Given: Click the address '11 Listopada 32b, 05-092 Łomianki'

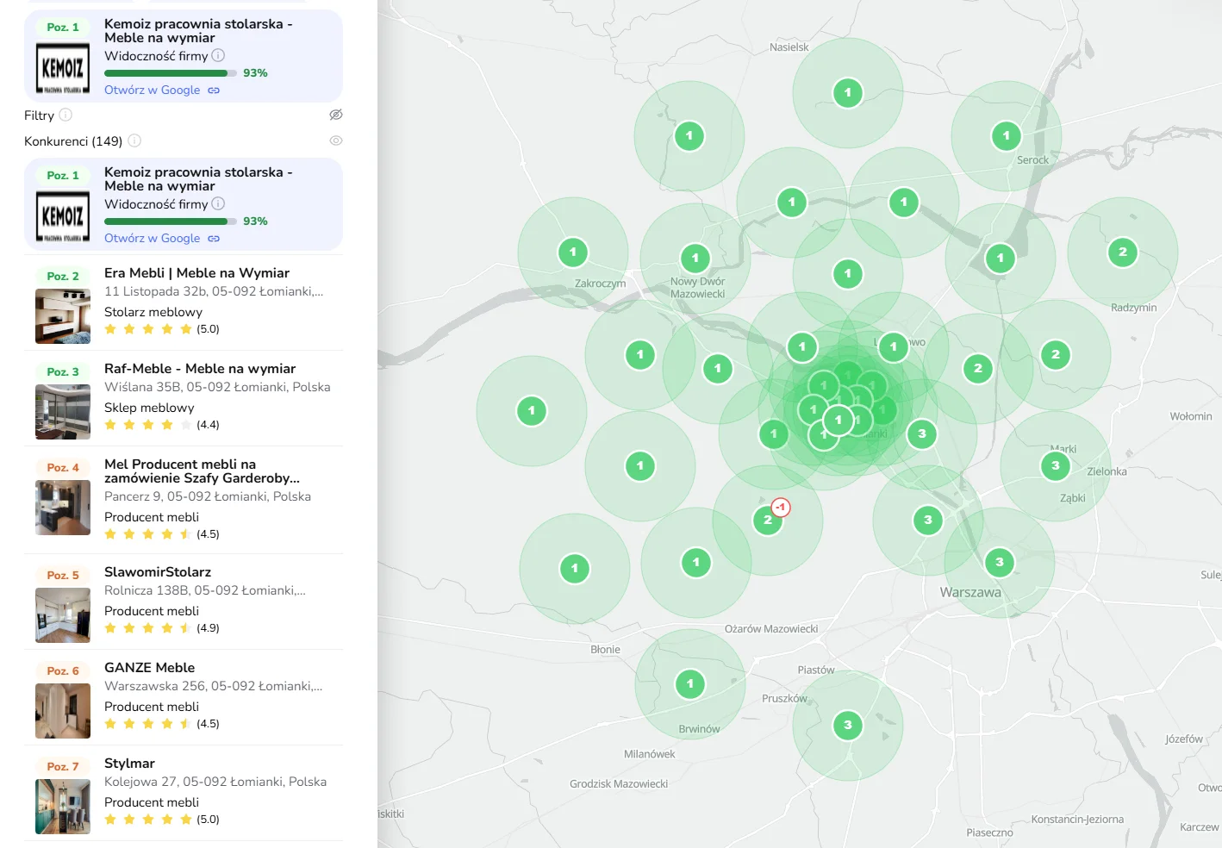Looking at the screenshot, I should tap(214, 291).
